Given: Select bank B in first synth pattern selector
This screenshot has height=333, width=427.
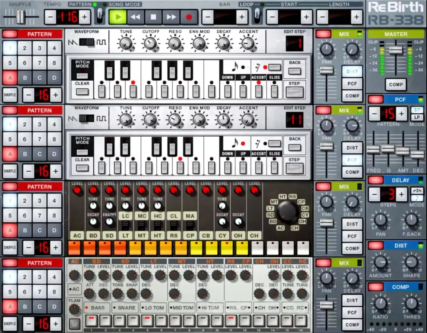Looking at the screenshot, I should pos(25,78).
